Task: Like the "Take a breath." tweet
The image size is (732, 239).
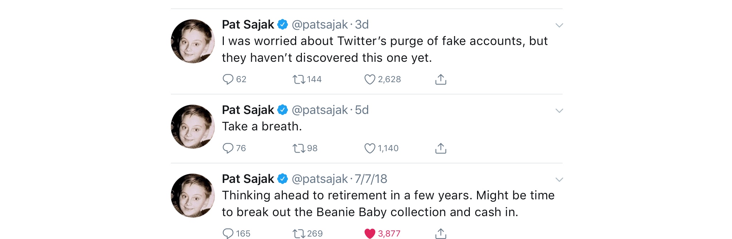Action: click(370, 148)
